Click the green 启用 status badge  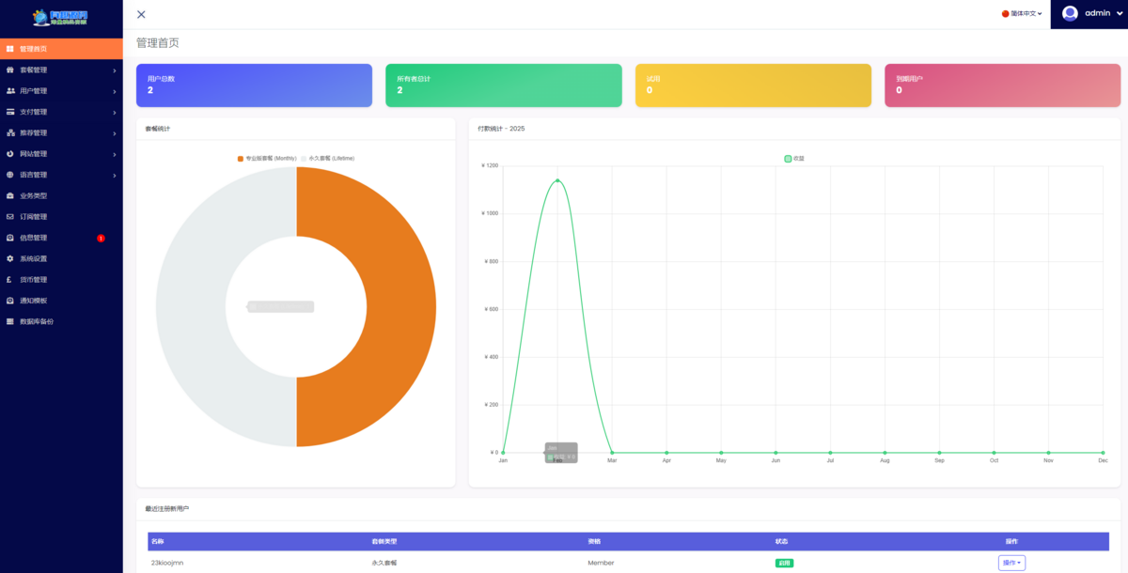click(784, 564)
